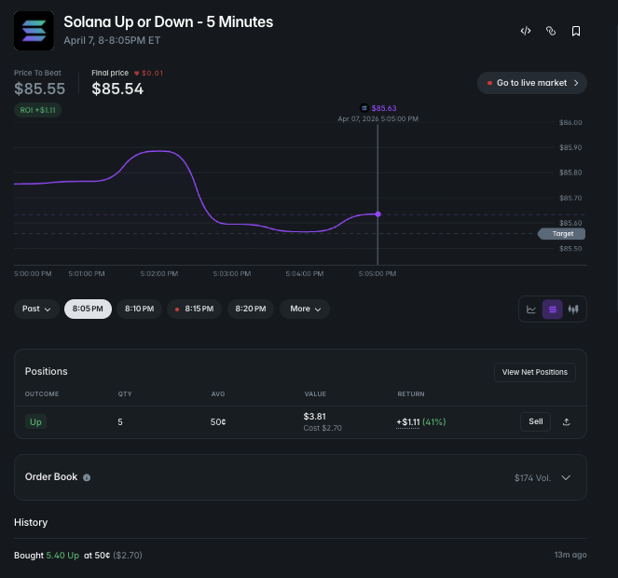Click the QTY column header

(x=125, y=393)
